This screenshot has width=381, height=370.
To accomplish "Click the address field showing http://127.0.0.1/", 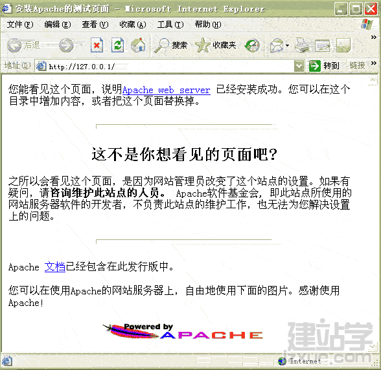I will (x=165, y=66).
